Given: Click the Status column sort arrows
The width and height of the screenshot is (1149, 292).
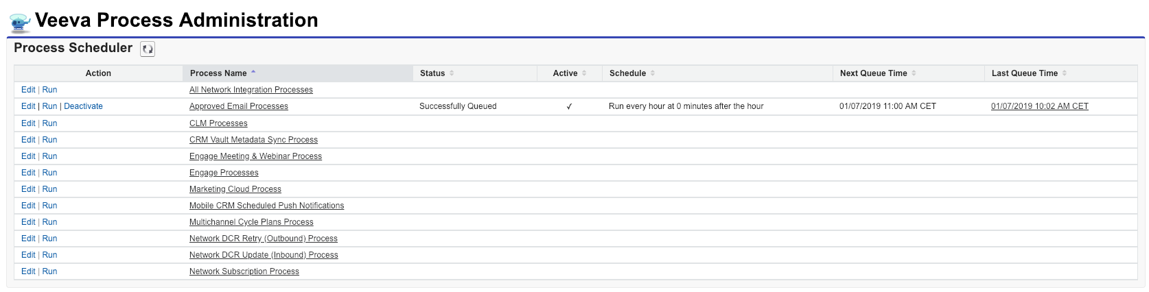Looking at the screenshot, I should click(x=452, y=73).
